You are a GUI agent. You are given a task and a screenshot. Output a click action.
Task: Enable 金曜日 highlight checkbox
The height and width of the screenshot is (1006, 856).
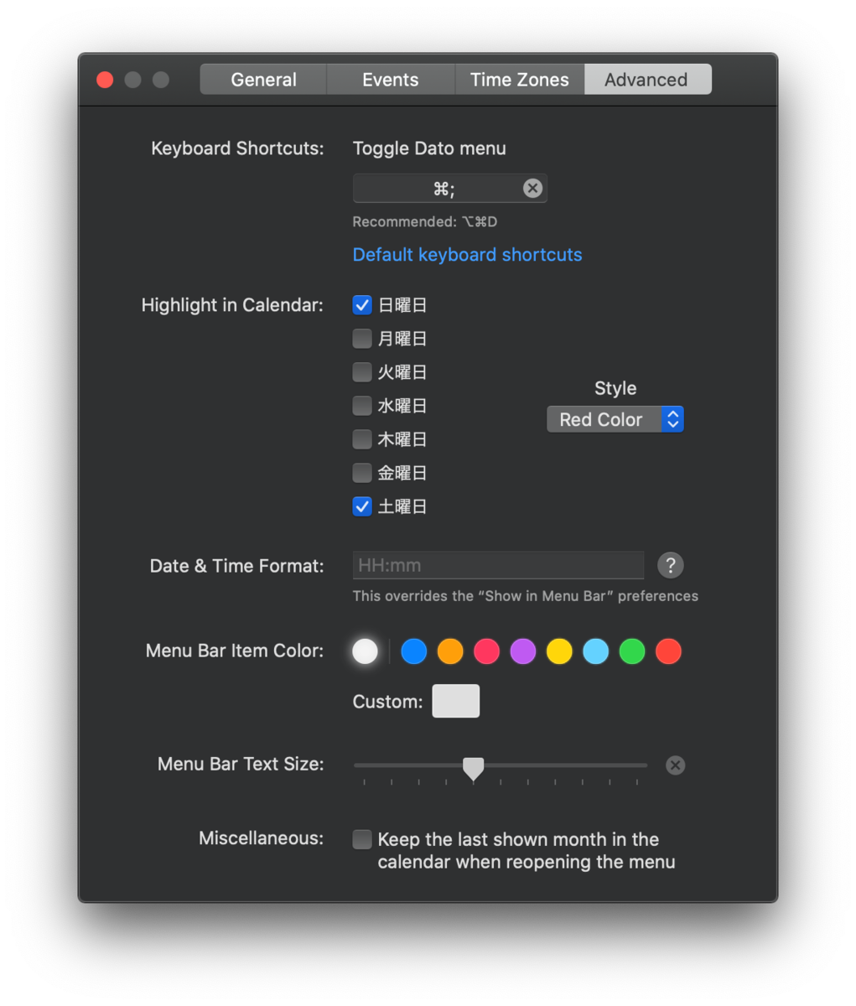[362, 473]
